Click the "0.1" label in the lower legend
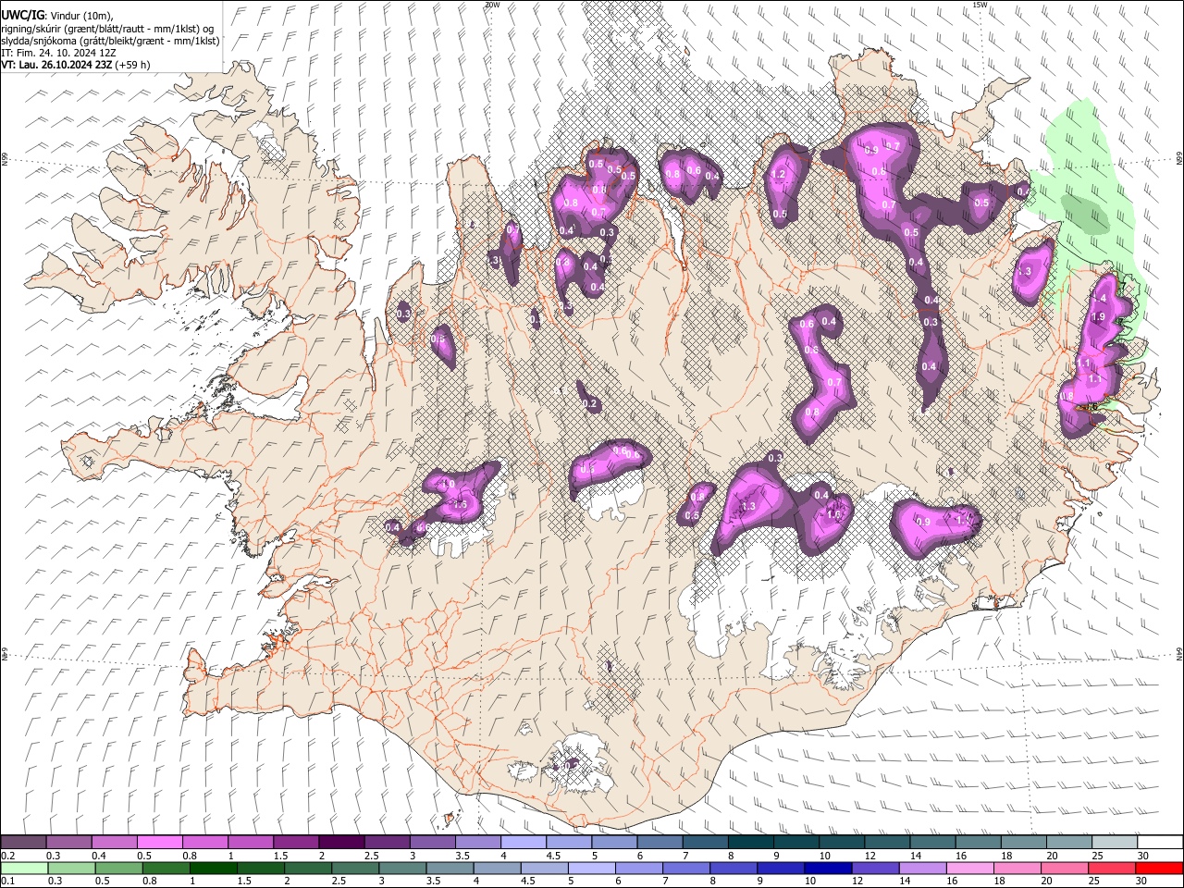Image resolution: width=1184 pixels, height=888 pixels. click(6, 881)
